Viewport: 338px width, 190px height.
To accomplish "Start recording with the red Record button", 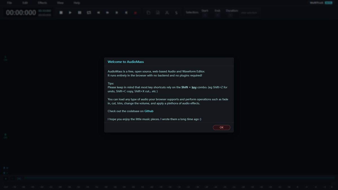I will 135,13.
